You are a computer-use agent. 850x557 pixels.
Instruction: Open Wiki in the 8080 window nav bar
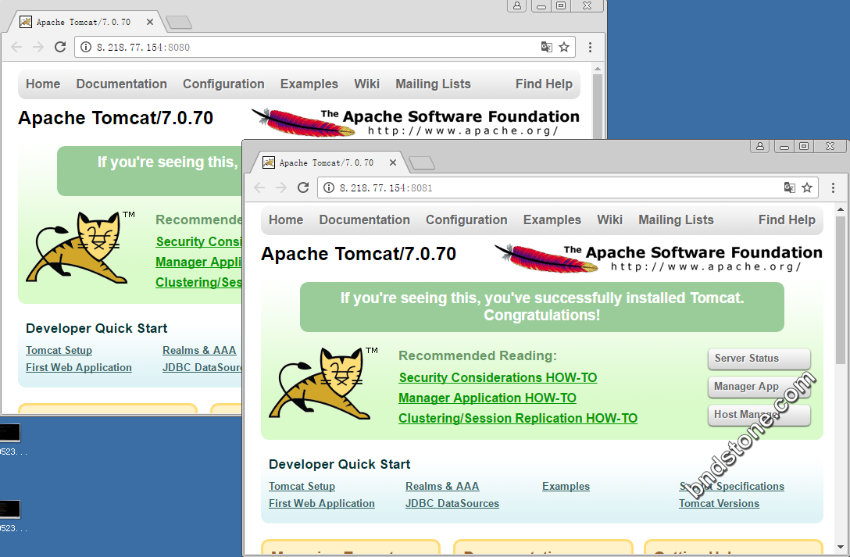(x=366, y=84)
